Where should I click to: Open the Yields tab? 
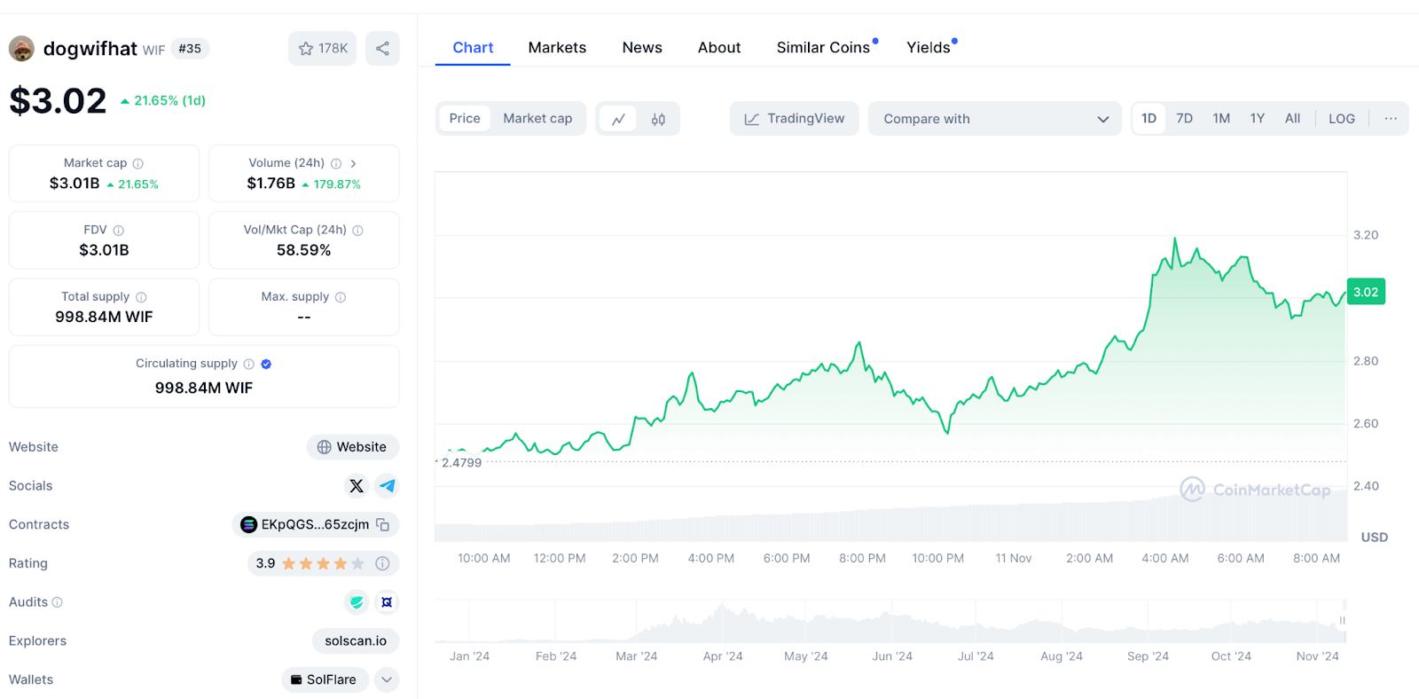pos(929,48)
